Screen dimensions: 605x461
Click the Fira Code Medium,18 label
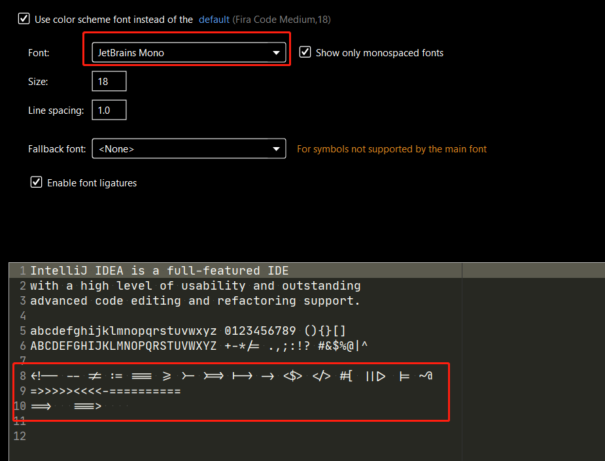click(281, 20)
